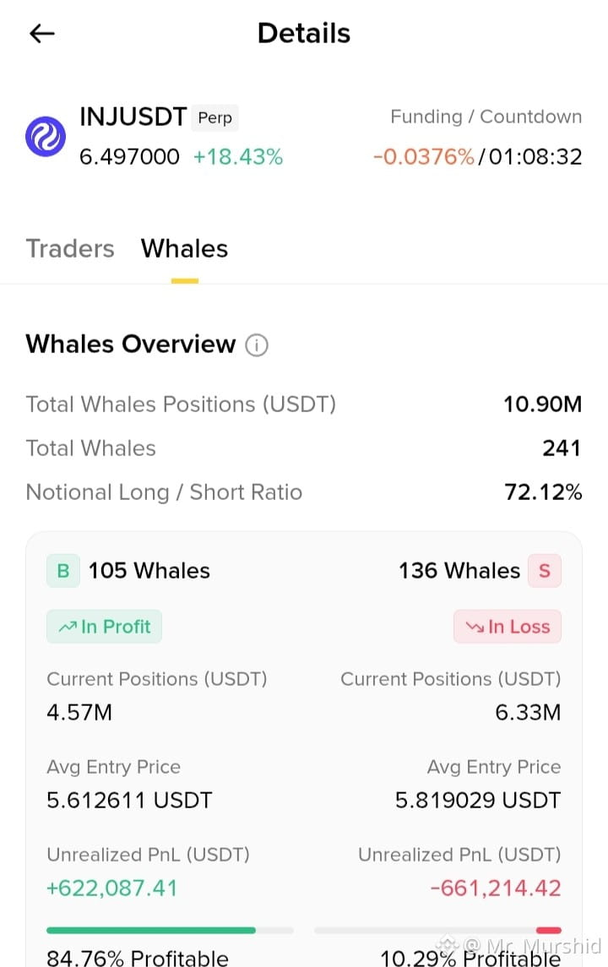Tap the -0.0376% funding rate value
Screen dimensions: 608x967
424,156
